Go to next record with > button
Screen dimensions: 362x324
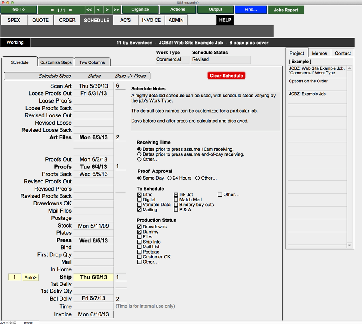107,10
